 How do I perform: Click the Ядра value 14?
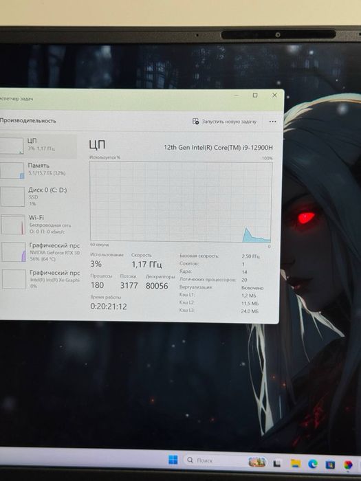[x=244, y=272]
